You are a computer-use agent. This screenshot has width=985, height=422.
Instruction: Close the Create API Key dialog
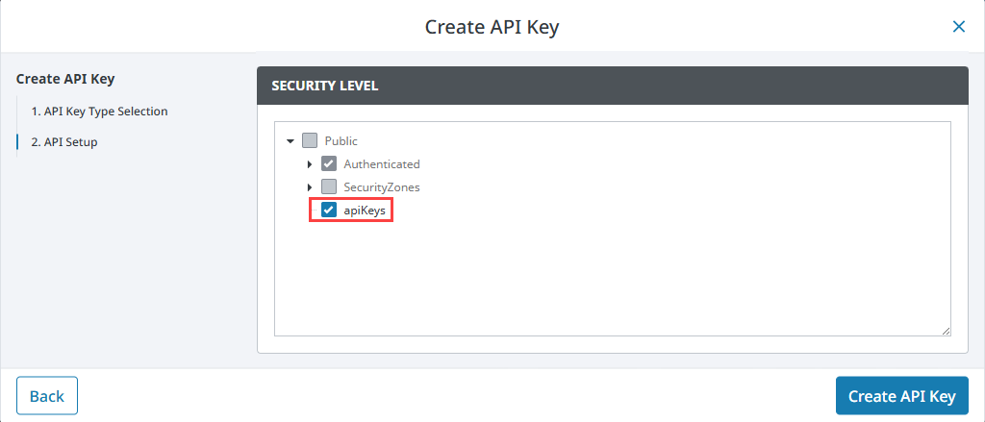click(x=958, y=27)
